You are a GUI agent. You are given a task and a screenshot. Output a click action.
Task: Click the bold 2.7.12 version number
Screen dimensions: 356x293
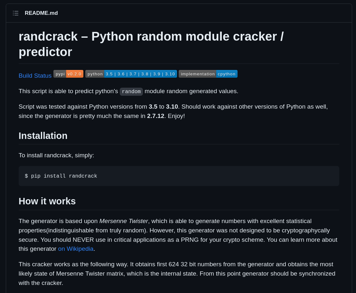click(155, 116)
